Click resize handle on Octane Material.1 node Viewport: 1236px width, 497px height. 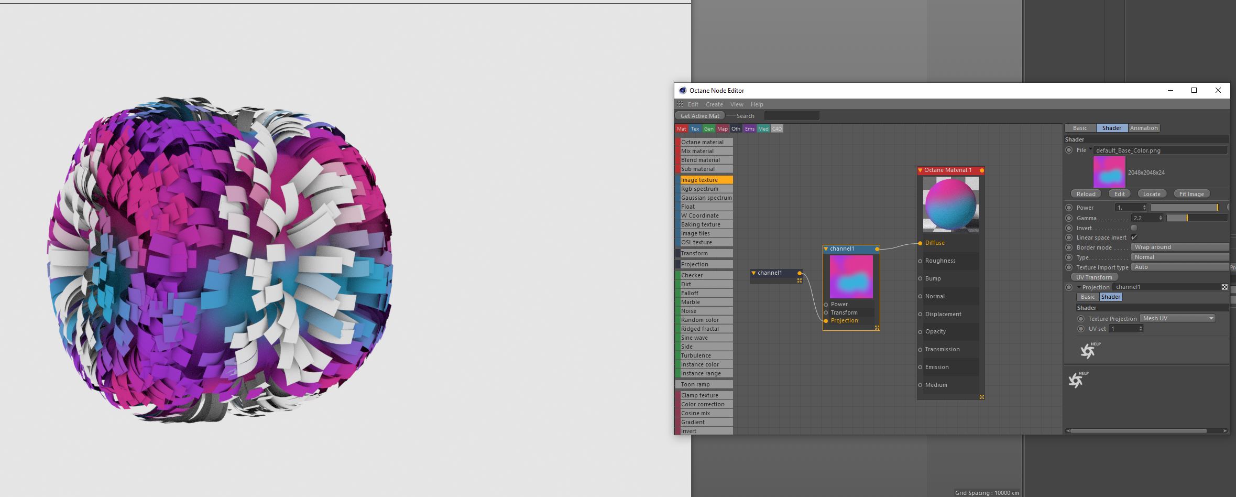pyautogui.click(x=981, y=397)
